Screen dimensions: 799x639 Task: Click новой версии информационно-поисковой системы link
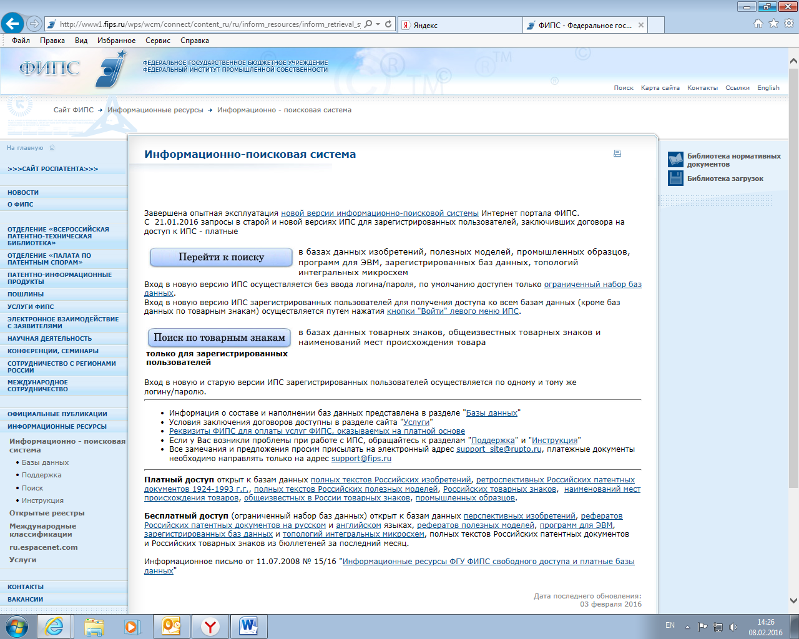[380, 213]
